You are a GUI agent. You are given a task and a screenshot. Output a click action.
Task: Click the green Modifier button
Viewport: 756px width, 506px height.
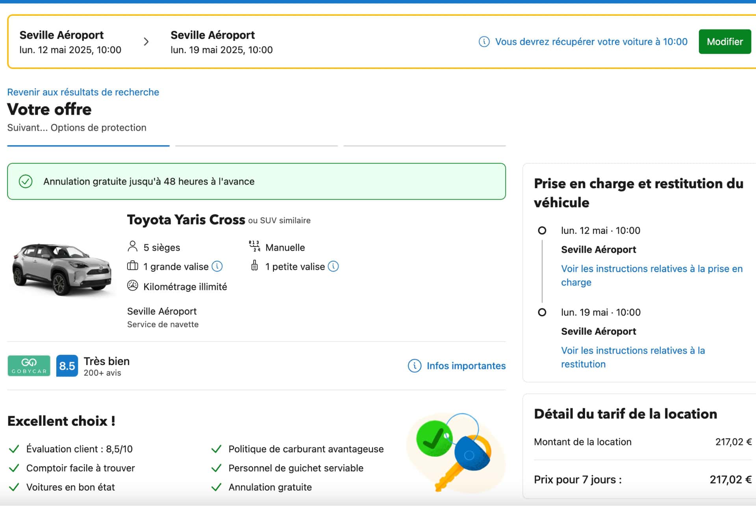tap(724, 42)
